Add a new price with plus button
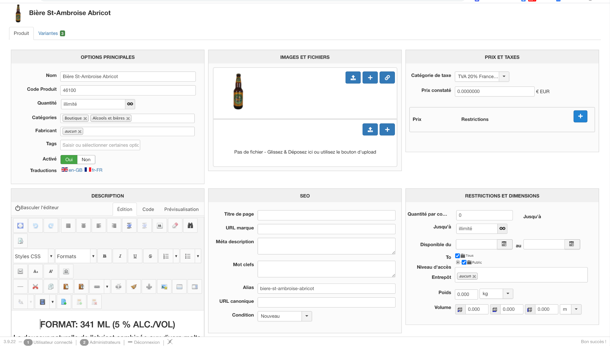Screen dimensions: 610x346 tap(580, 116)
